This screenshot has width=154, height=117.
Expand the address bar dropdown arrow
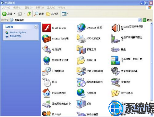pyautogui.click(x=140, y=20)
